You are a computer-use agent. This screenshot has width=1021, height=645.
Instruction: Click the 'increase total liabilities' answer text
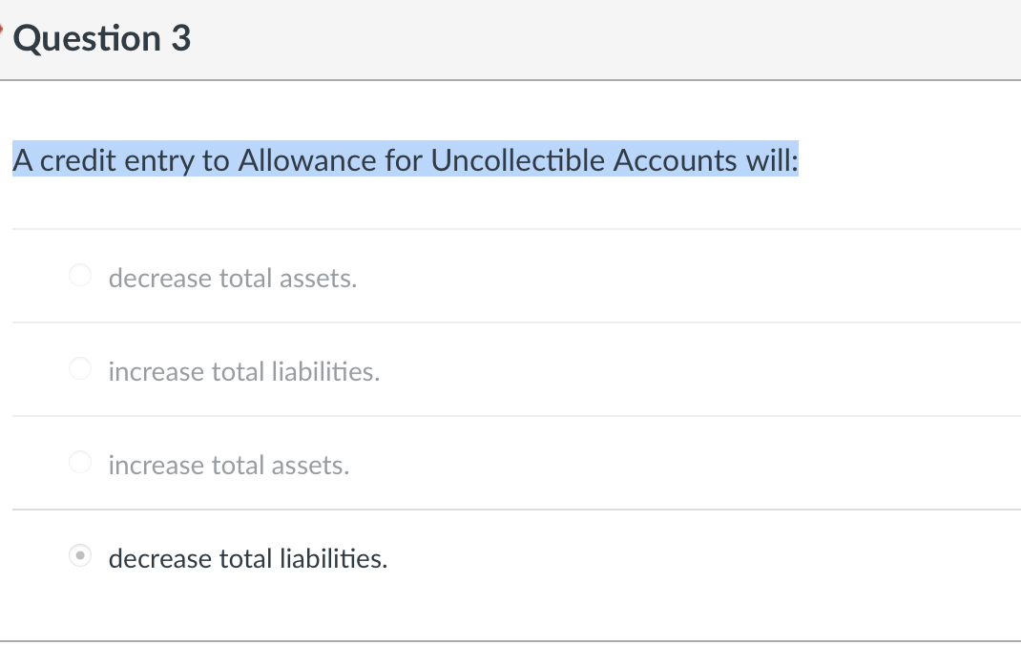[x=244, y=371]
